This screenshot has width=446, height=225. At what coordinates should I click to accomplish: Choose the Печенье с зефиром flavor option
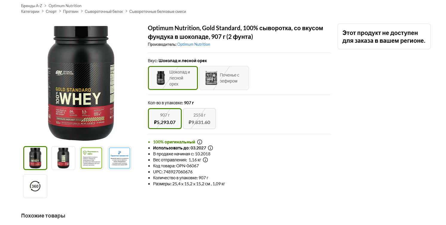224,78
